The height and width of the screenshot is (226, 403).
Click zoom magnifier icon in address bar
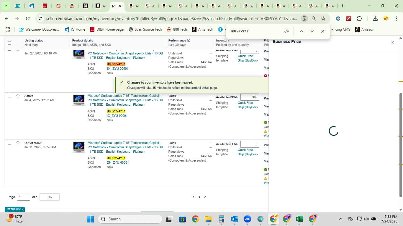click(x=314, y=19)
